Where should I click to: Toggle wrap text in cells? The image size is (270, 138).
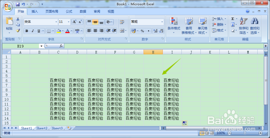click(122, 22)
